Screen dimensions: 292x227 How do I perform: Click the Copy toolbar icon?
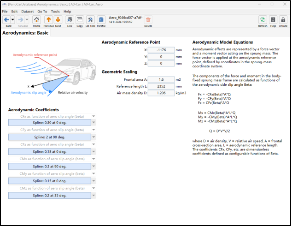[80, 20]
